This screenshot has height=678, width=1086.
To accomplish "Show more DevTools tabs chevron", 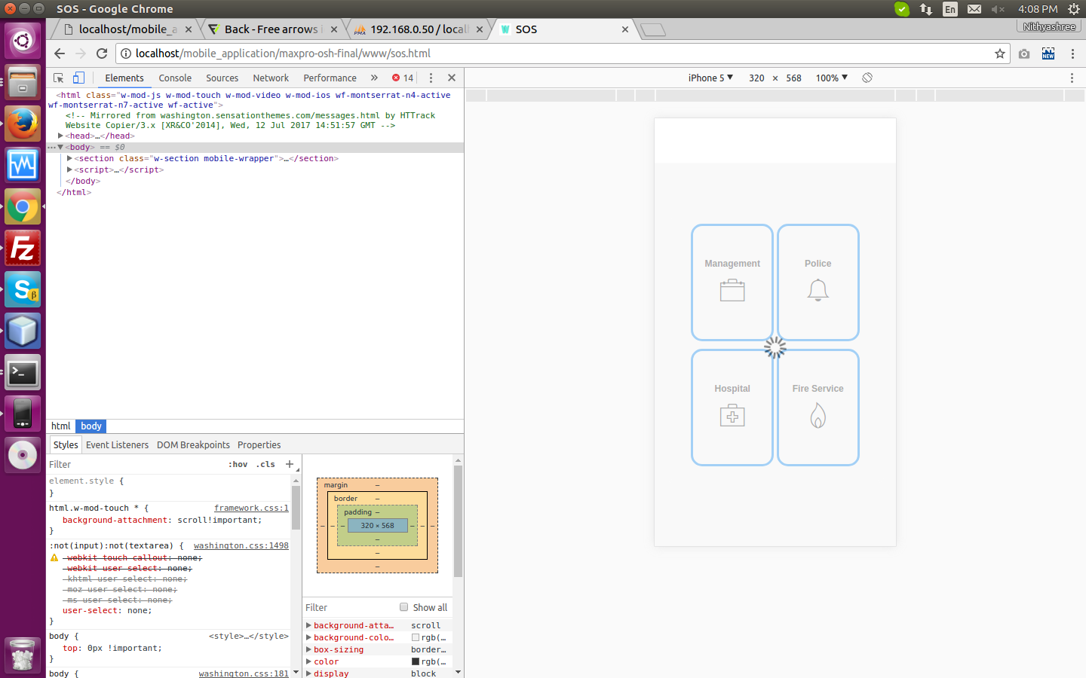I will [374, 78].
